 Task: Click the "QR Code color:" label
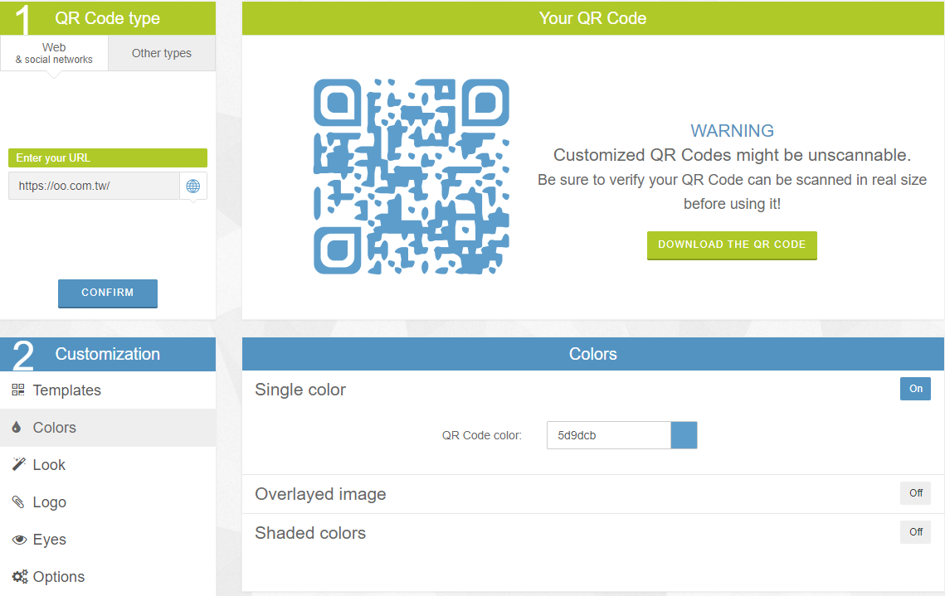pyautogui.click(x=482, y=435)
